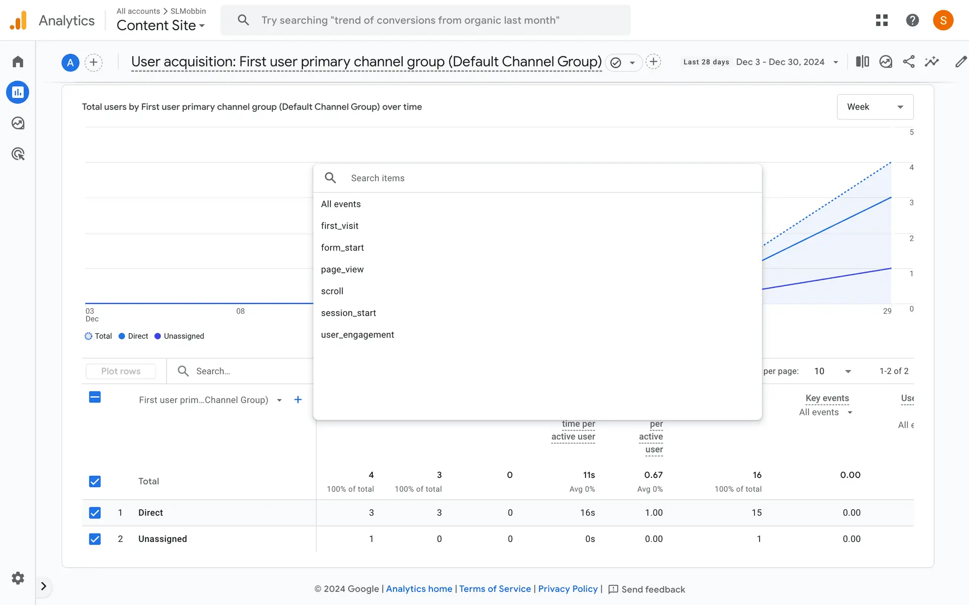Choose session_start in the event list
This screenshot has height=605, width=969.
348,313
